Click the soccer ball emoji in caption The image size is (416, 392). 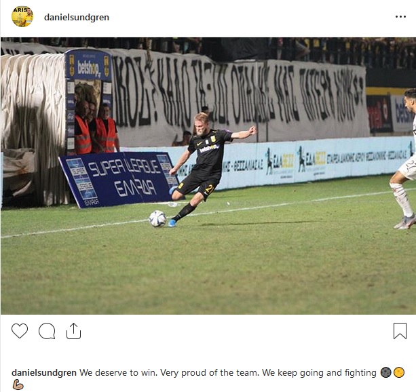coord(385,372)
